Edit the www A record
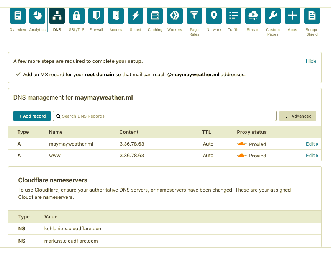Viewport: 331px width, 254px height. pyautogui.click(x=312, y=156)
